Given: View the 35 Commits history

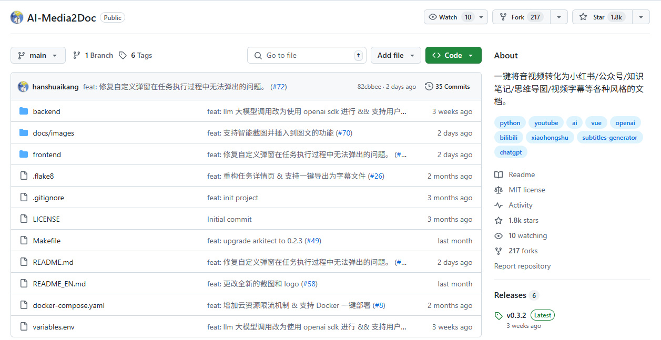Looking at the screenshot, I should click(x=448, y=87).
